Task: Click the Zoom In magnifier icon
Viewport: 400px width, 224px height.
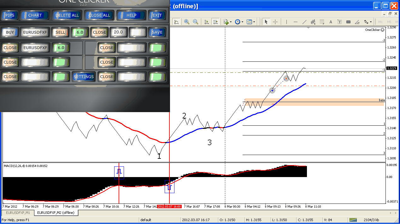Action: point(186,22)
